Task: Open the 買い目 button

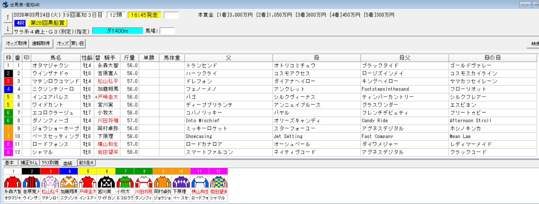Action: point(78,43)
